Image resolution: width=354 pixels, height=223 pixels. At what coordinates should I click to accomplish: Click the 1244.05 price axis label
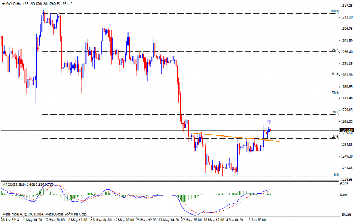tap(347, 168)
